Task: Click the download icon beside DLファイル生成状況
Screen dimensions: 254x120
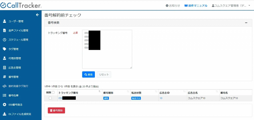Action: [x=4, y=114]
